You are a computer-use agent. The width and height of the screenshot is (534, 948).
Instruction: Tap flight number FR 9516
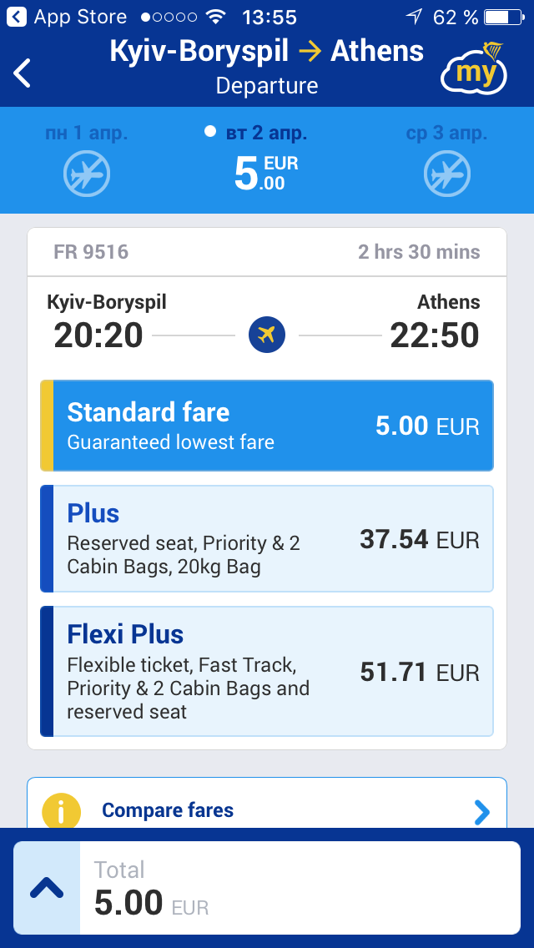tap(91, 252)
